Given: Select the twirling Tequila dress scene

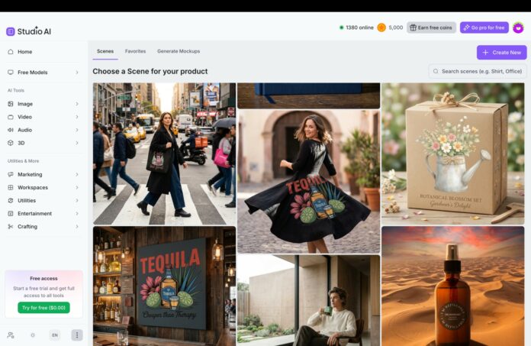Looking at the screenshot, I should pyautogui.click(x=308, y=181).
